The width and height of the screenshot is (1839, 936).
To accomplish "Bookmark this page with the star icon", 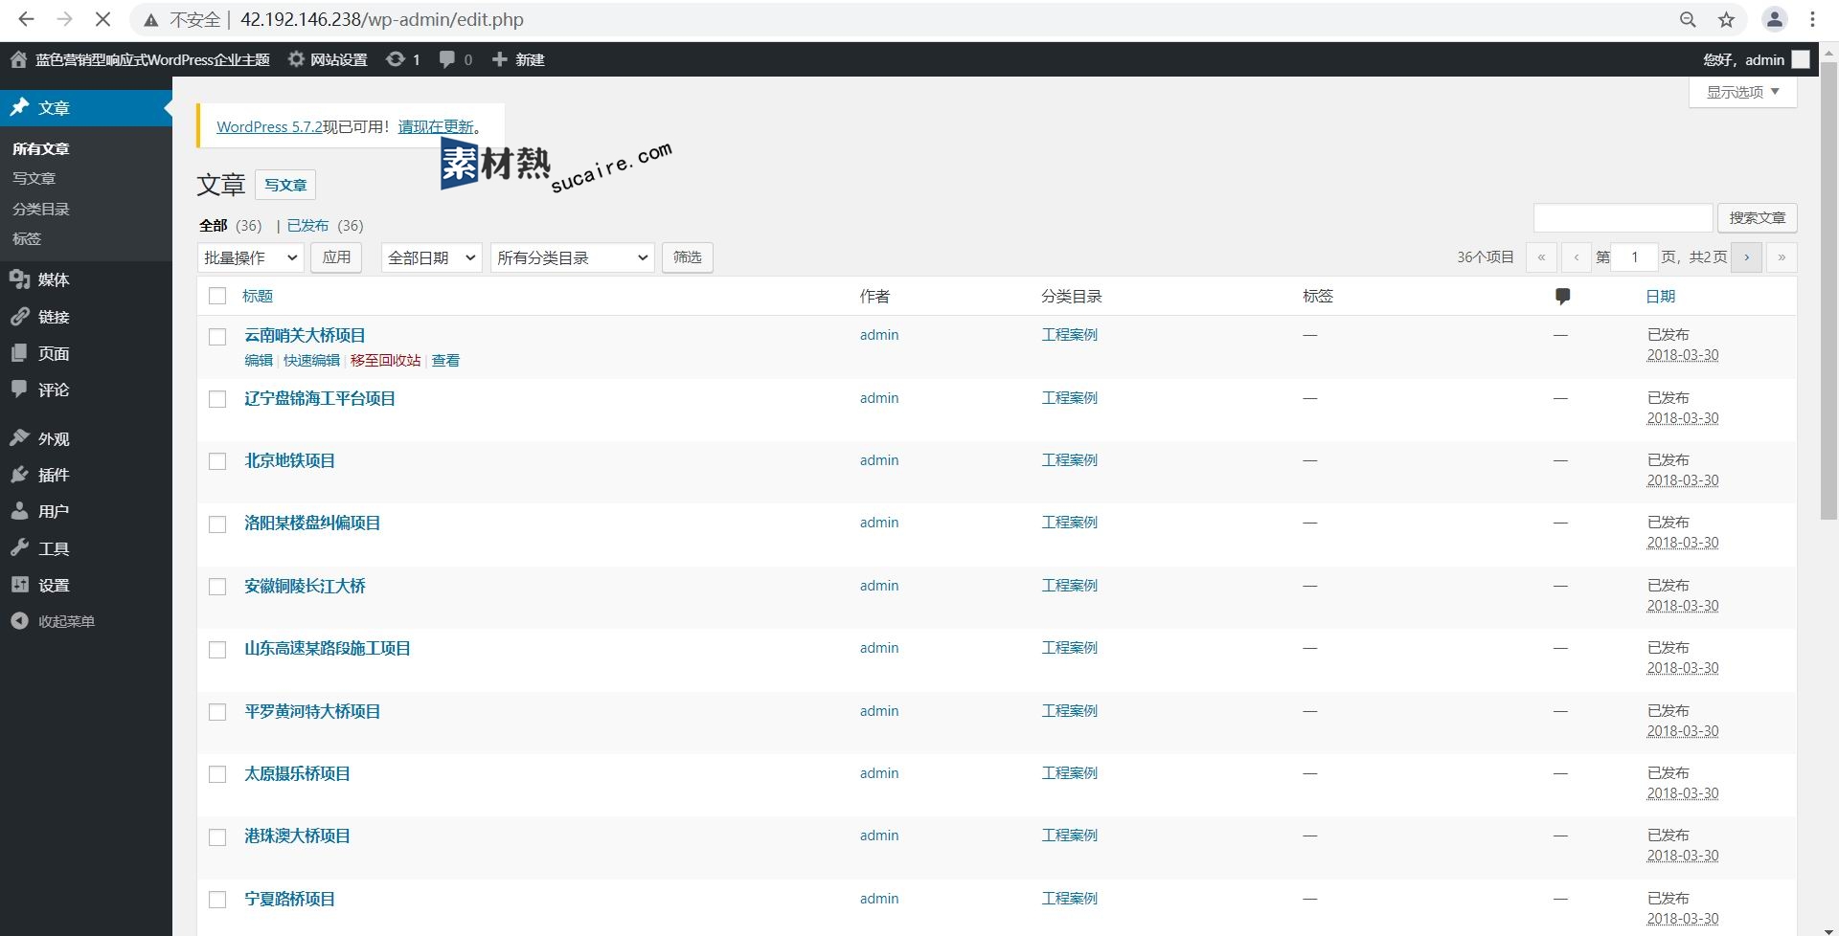I will [1726, 19].
